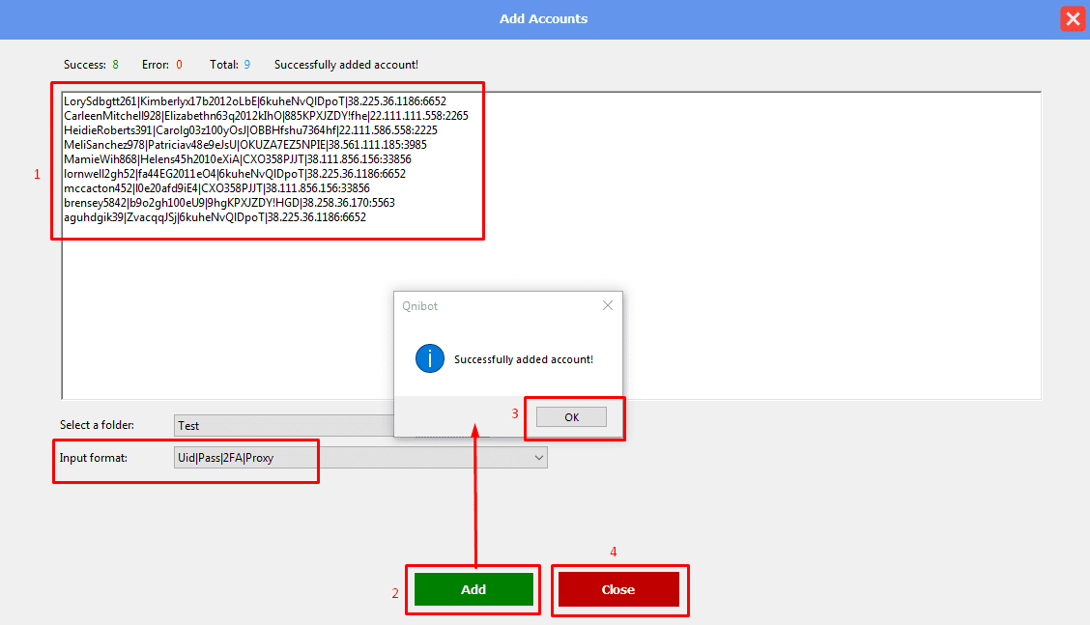Click the blue info icon in Qnibot dialog
1090x625 pixels.
click(x=429, y=358)
